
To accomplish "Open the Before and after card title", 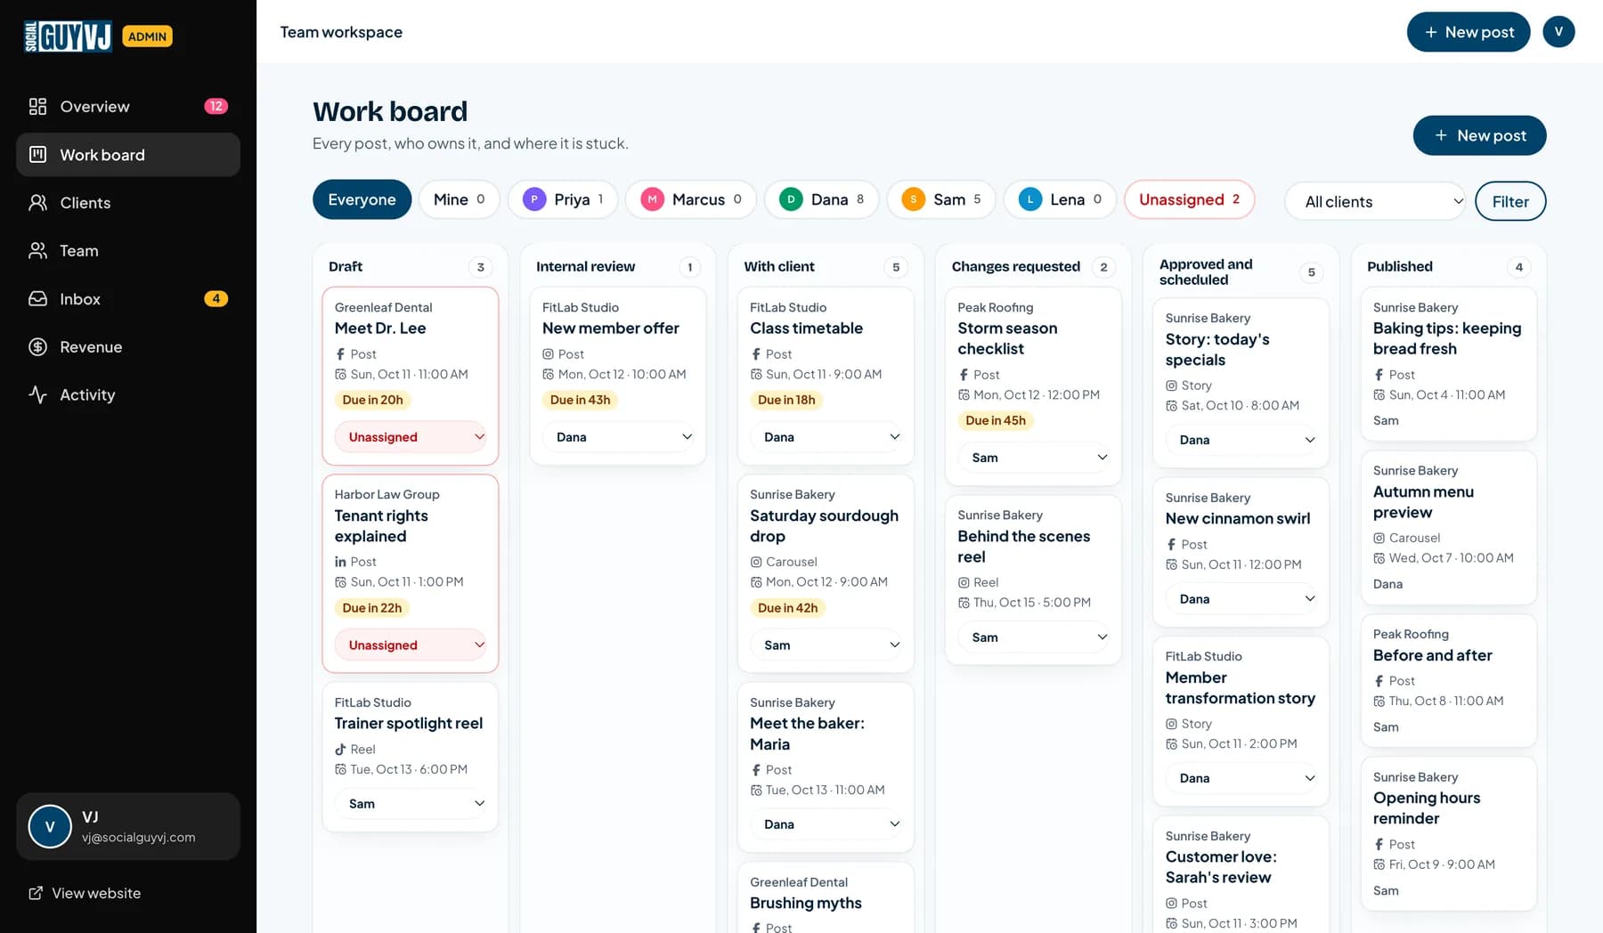I will click(1432, 655).
